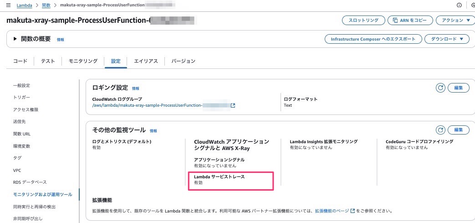The height and width of the screenshot is (223, 475).
Task: Switch to the コード tab
Action: click(x=20, y=61)
